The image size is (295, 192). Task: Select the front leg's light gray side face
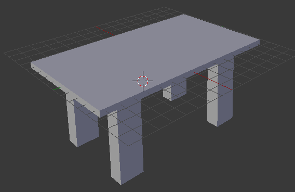pos(114,147)
